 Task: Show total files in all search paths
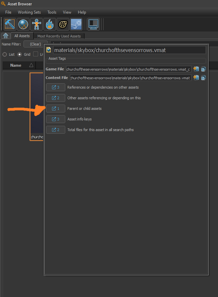click(56, 130)
